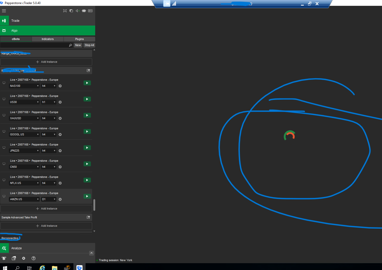Open application settings gear in bottom bar
Viewport: 382px width, 270px height.
(24, 258)
